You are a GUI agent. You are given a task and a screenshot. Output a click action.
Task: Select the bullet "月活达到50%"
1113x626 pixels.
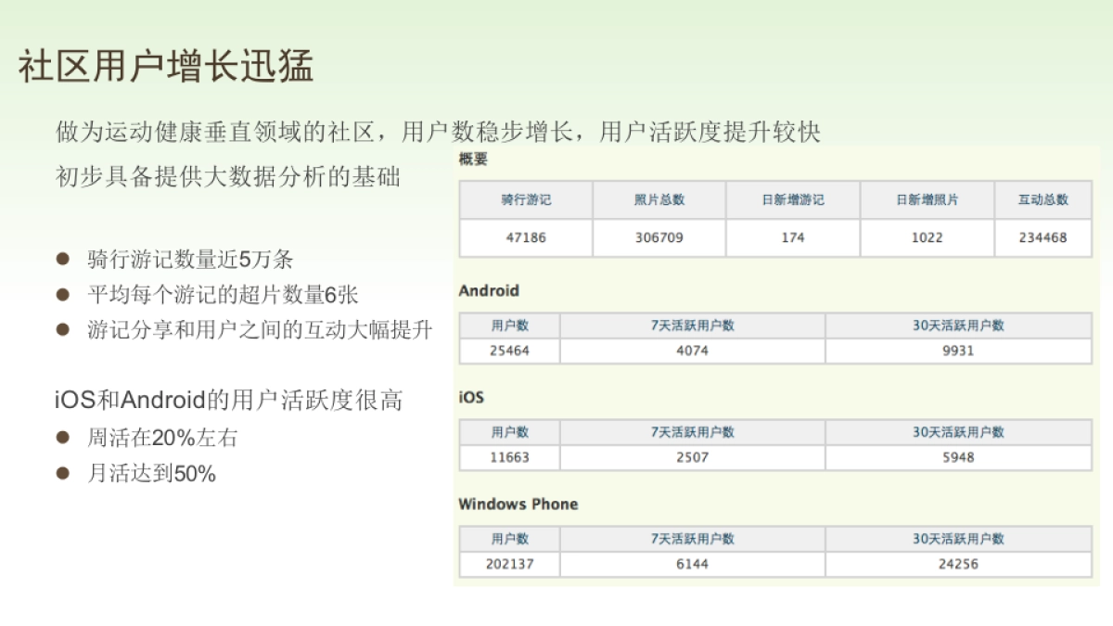coord(151,474)
